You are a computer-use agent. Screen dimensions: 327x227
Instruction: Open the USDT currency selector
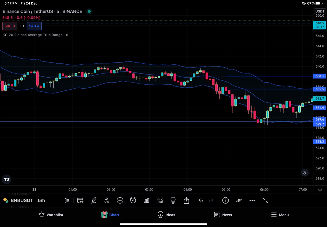pos(320,11)
